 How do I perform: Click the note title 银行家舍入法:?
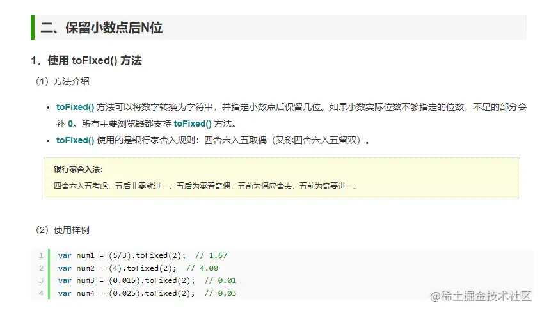[79, 170]
